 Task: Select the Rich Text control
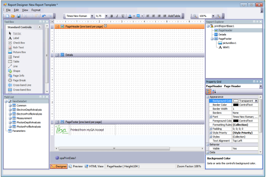click(x=18, y=47)
